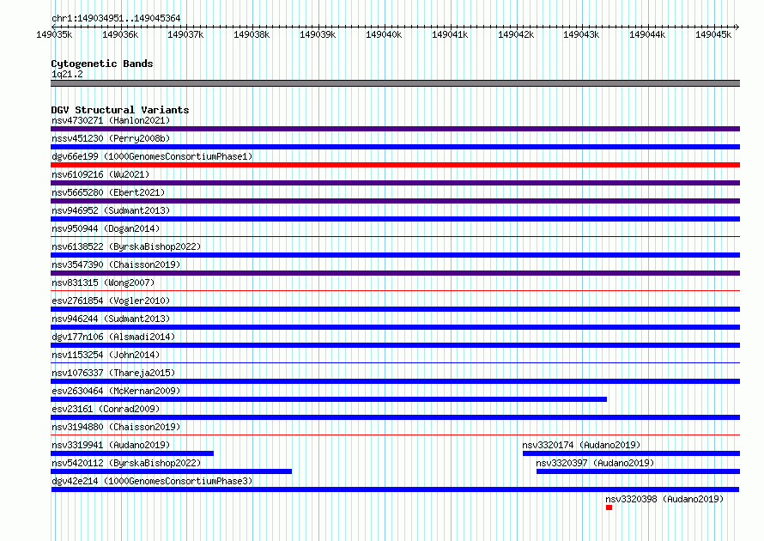The image size is (764, 541).
Task: Select nsv3319941 (Audano2019) label
Action: tap(111, 445)
